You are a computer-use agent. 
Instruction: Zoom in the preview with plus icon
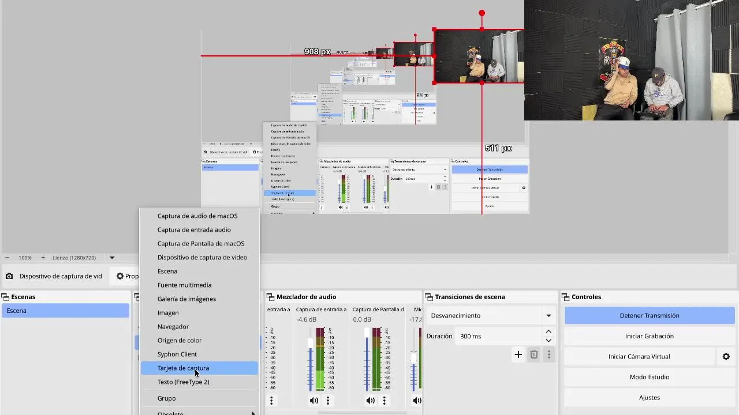coord(43,258)
